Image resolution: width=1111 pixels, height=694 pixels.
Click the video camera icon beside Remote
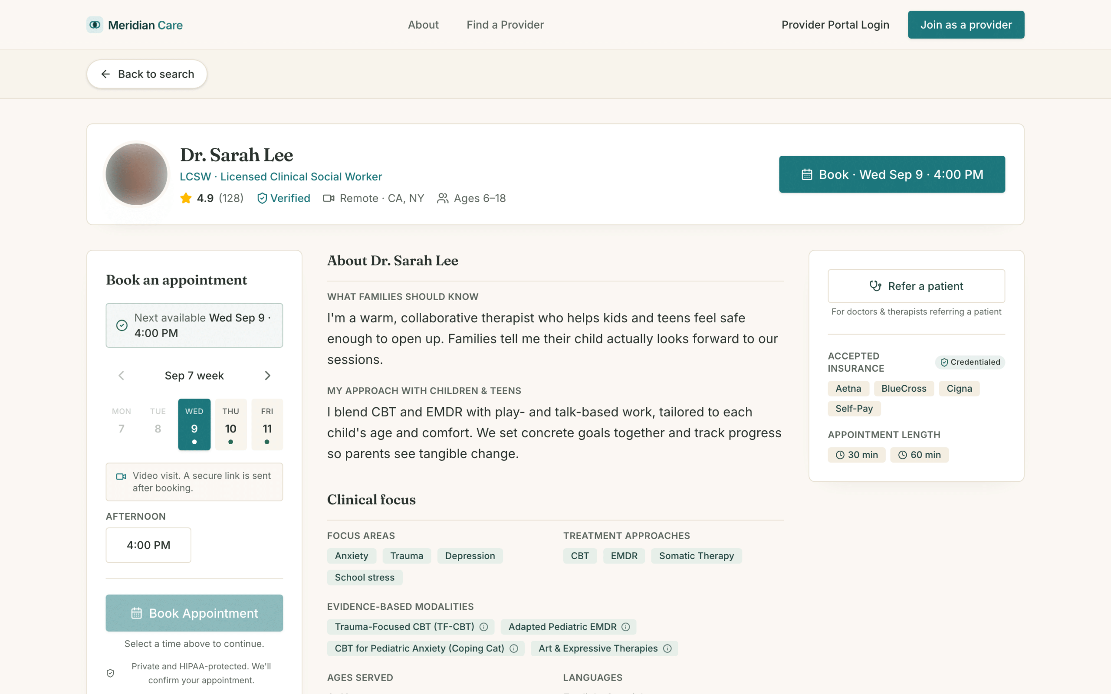(x=329, y=198)
